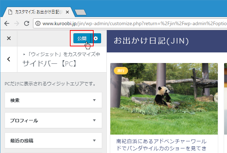The height and width of the screenshot is (153, 227).
Task: Open publish settings gear icon
Action: (96, 38)
